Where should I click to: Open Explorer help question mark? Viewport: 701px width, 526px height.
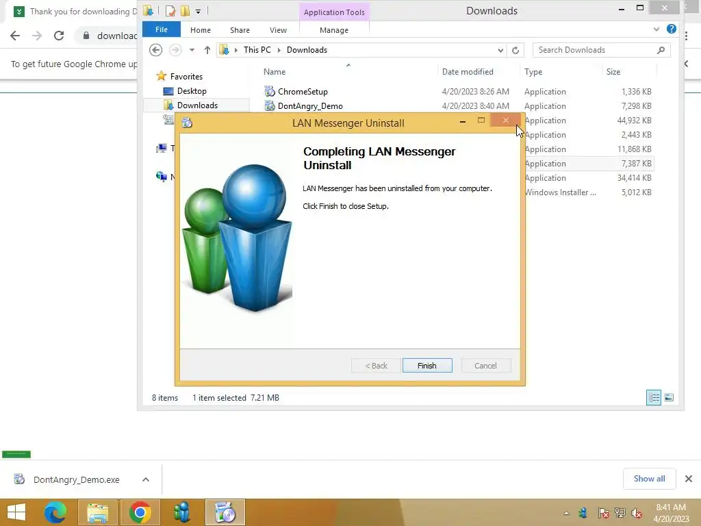point(671,29)
